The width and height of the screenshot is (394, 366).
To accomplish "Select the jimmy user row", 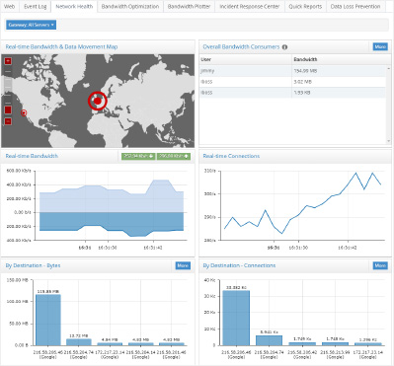I will pyautogui.click(x=292, y=71).
